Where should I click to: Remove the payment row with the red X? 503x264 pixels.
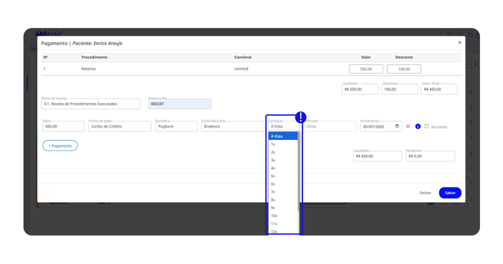point(408,127)
